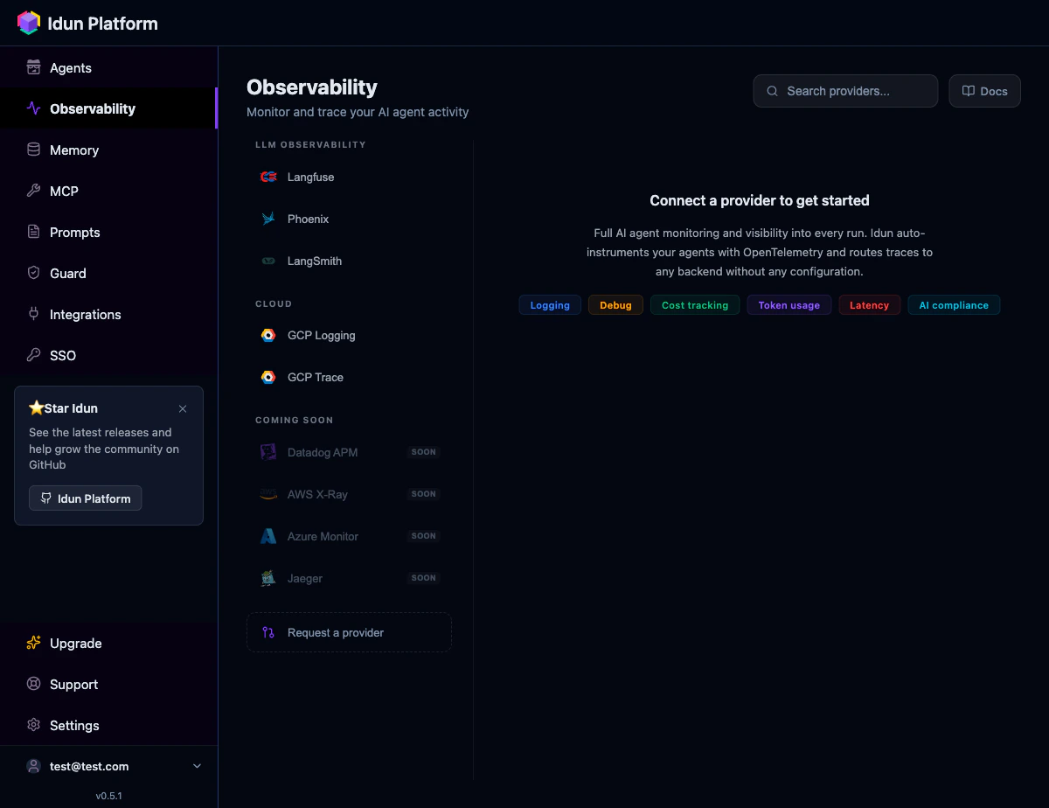The width and height of the screenshot is (1049, 808).
Task: Click the Docs button
Action: pyautogui.click(x=984, y=90)
